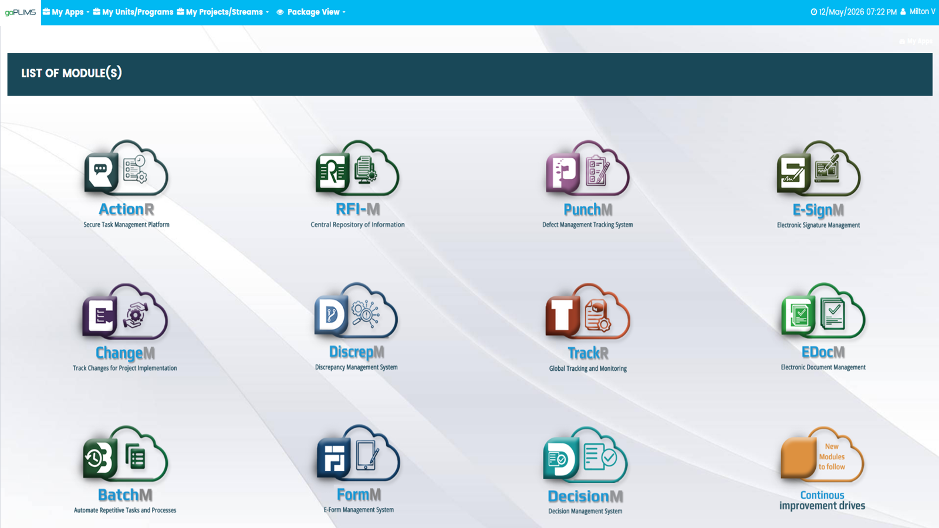Viewport: 939px width, 528px height.
Task: Launch the DiscrepM module cloud icon
Action: [356, 310]
